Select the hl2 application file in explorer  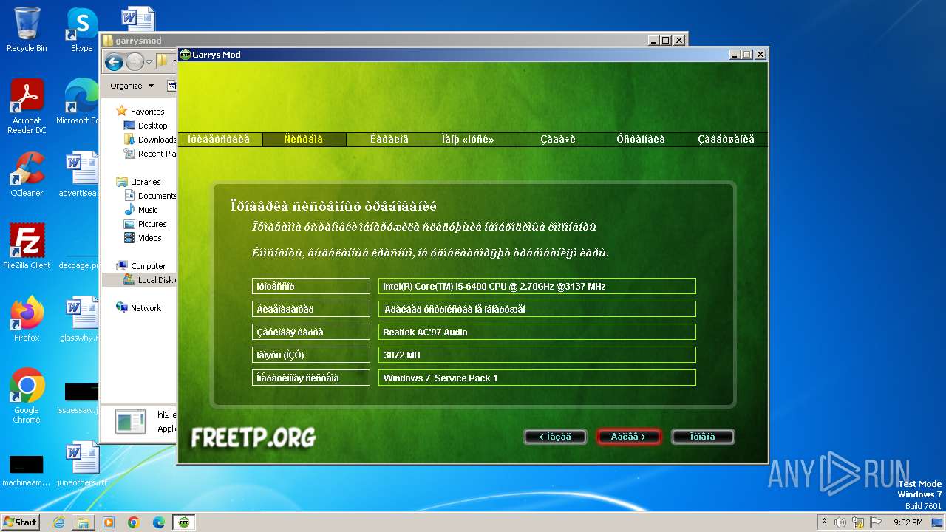coord(145,421)
